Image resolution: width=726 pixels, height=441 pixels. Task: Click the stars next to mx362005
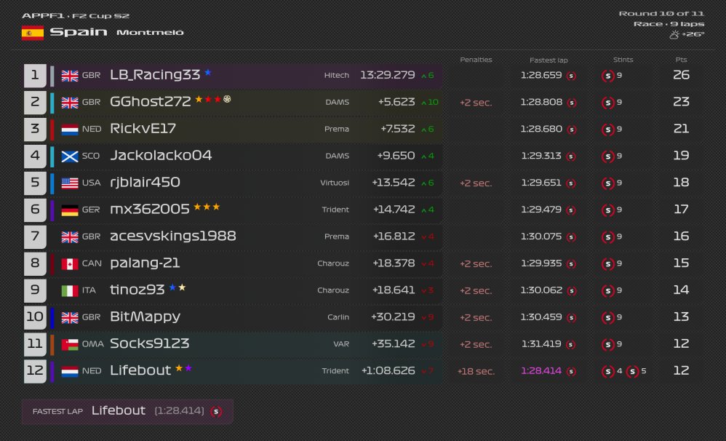tap(207, 207)
